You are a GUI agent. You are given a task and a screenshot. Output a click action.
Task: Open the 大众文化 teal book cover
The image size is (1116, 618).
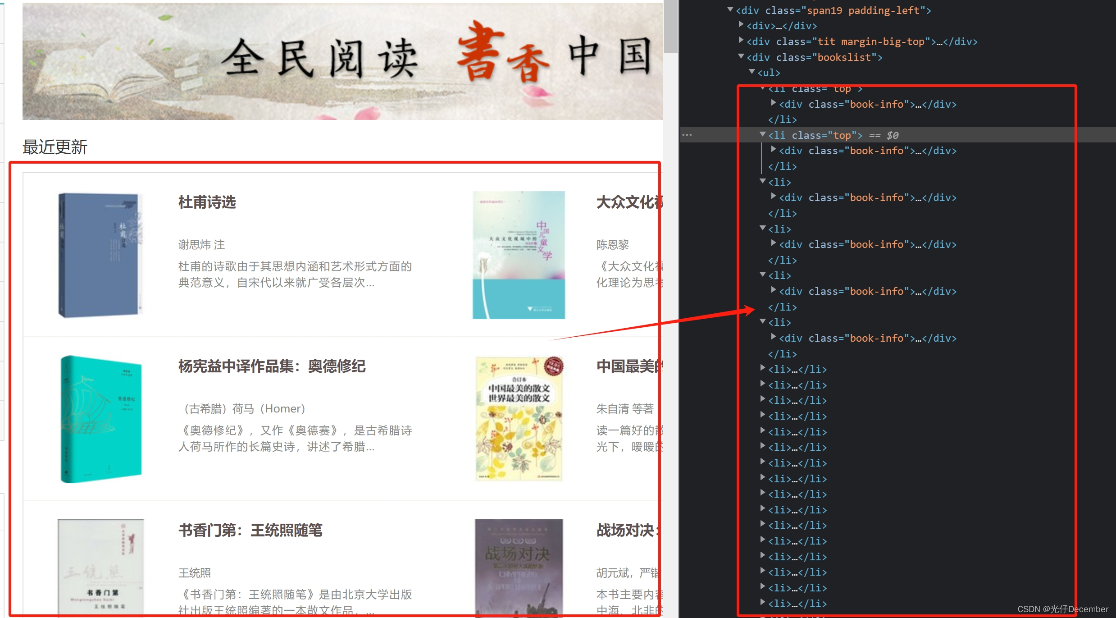point(519,255)
